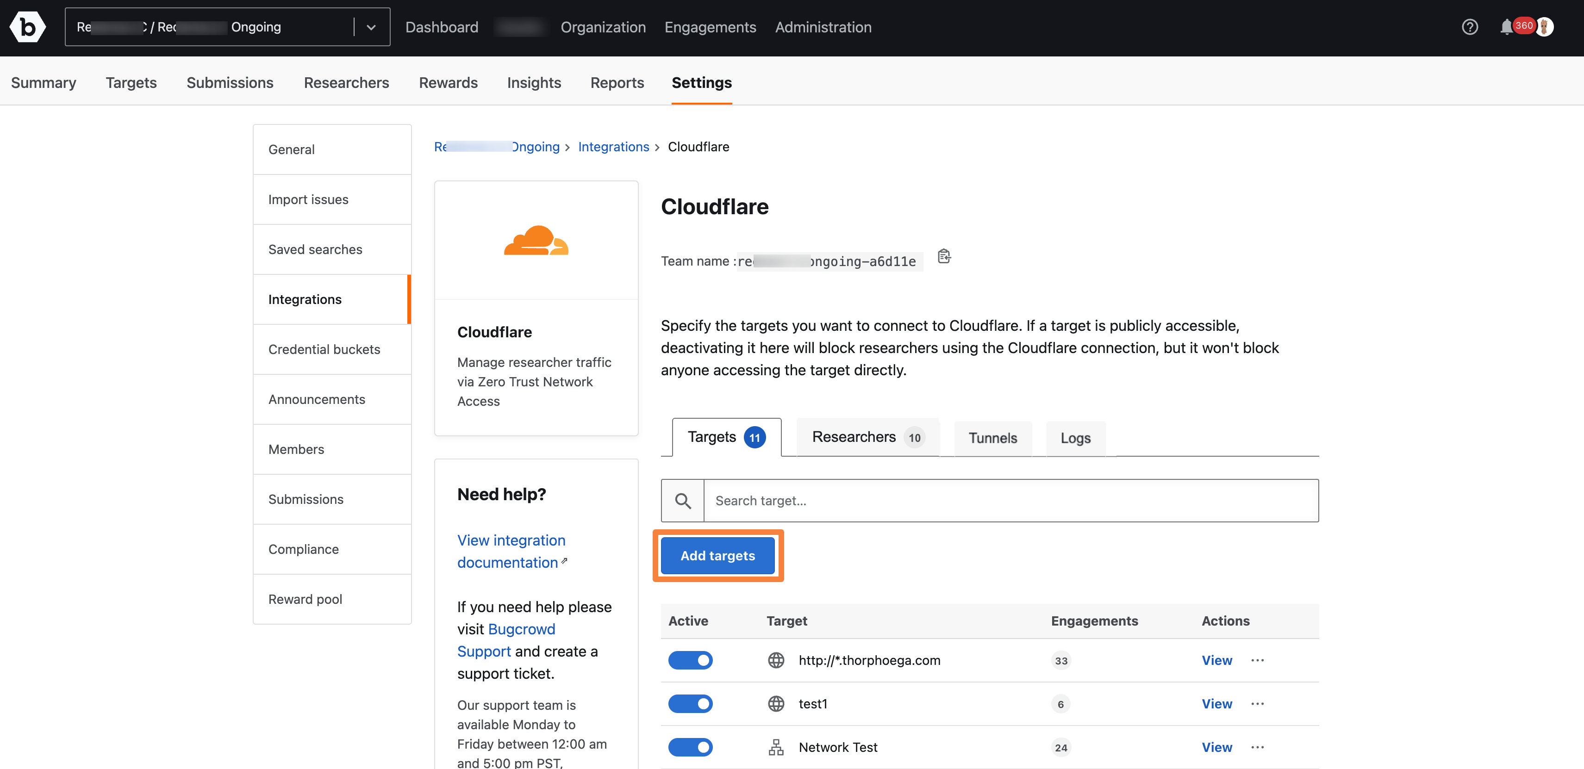Open Compliance in sidebar

coord(332,550)
